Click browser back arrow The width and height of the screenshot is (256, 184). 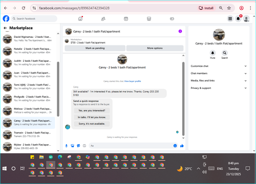(6, 8)
